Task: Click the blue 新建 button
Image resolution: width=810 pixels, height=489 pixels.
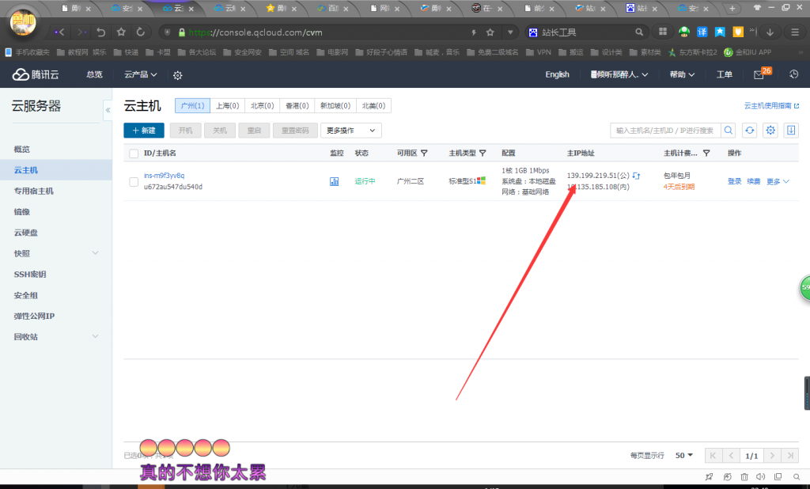Action: pyautogui.click(x=144, y=131)
